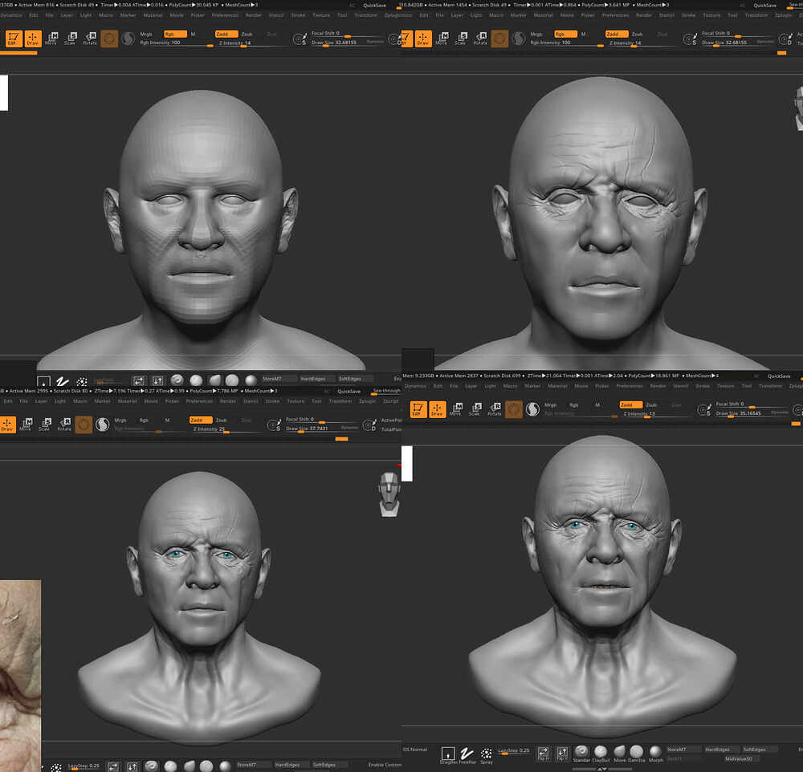
Task: Click QuickSave in top-right window
Action: pyautogui.click(x=764, y=5)
